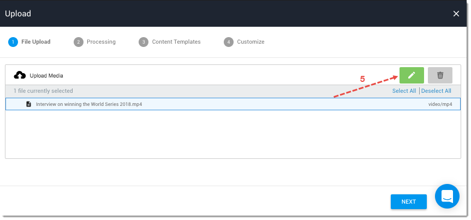Go to File Upload step
This screenshot has height=220, width=471.
pyautogui.click(x=35, y=42)
